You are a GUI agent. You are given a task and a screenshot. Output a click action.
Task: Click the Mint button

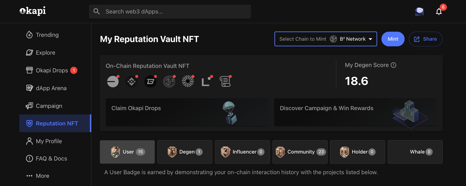point(393,39)
